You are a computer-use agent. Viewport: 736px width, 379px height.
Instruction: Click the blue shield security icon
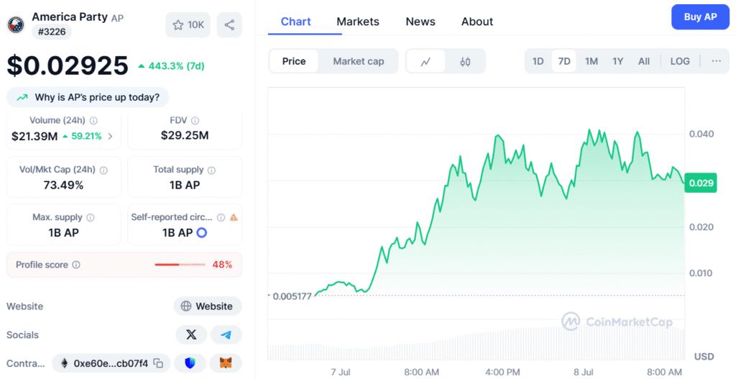pyautogui.click(x=190, y=363)
